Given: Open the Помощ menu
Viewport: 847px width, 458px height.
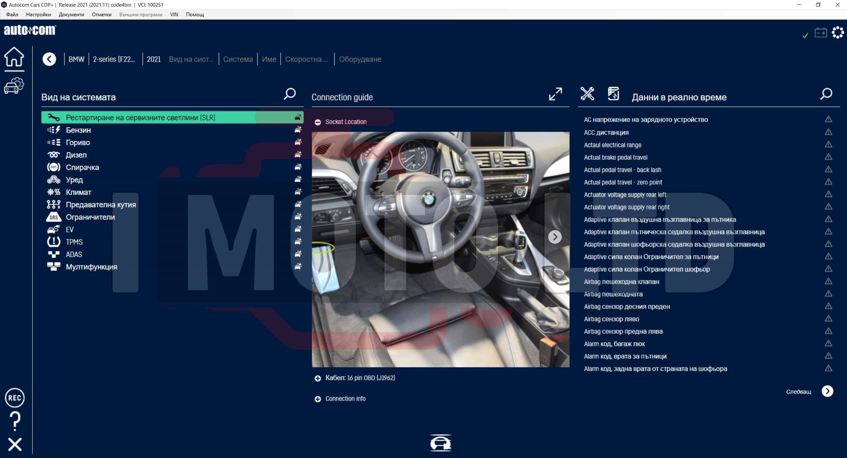Looking at the screenshot, I should tap(195, 15).
